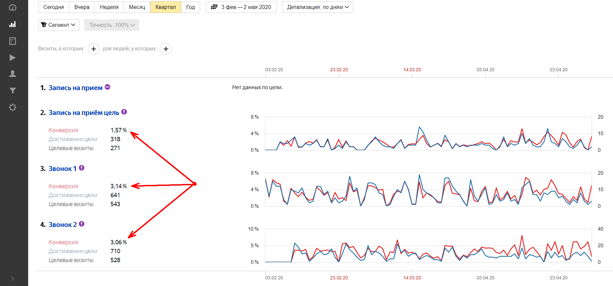Click the 23.04.20 date label on bottom axis
The image size is (613, 286).
click(x=559, y=278)
